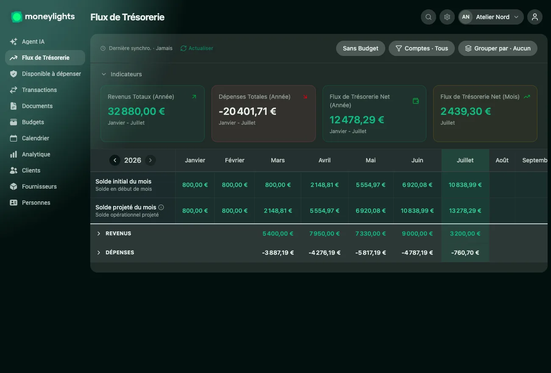Click the Analytique bar chart icon

pos(14,154)
